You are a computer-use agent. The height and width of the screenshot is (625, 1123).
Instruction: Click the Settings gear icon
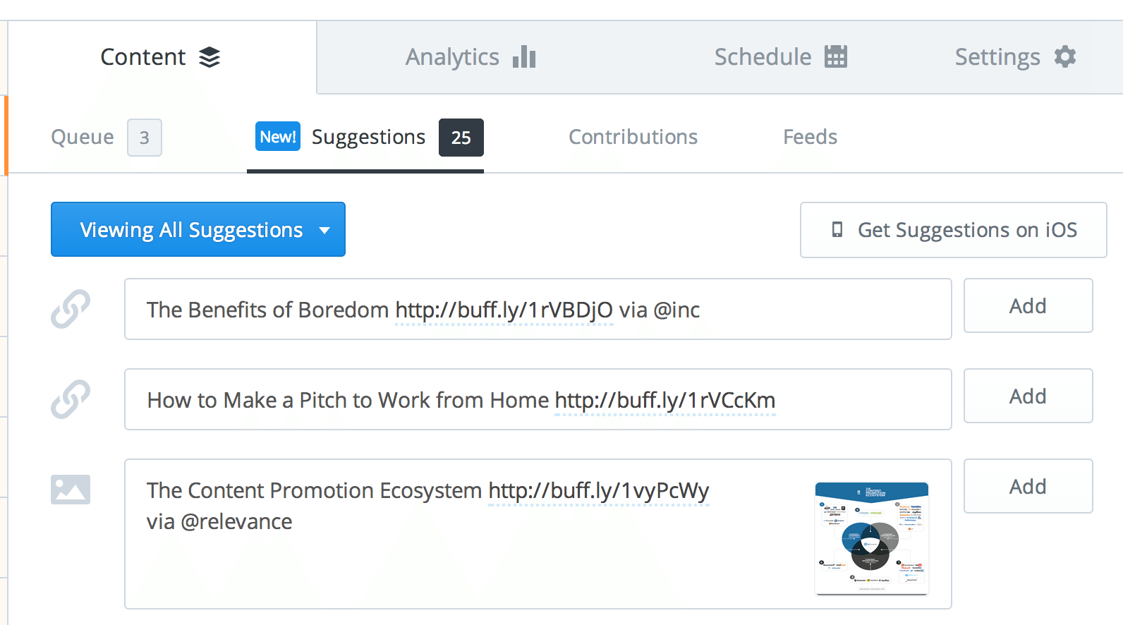click(x=1065, y=56)
